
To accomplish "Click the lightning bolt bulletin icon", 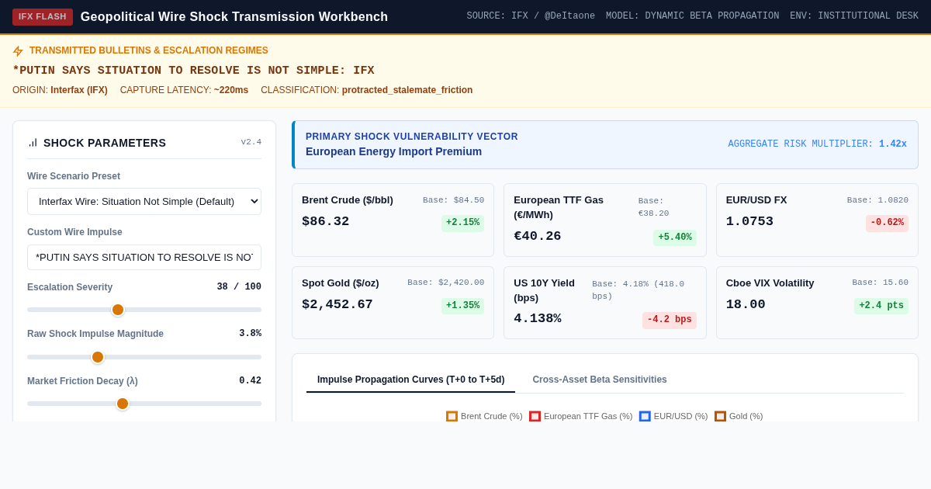I will point(18,51).
